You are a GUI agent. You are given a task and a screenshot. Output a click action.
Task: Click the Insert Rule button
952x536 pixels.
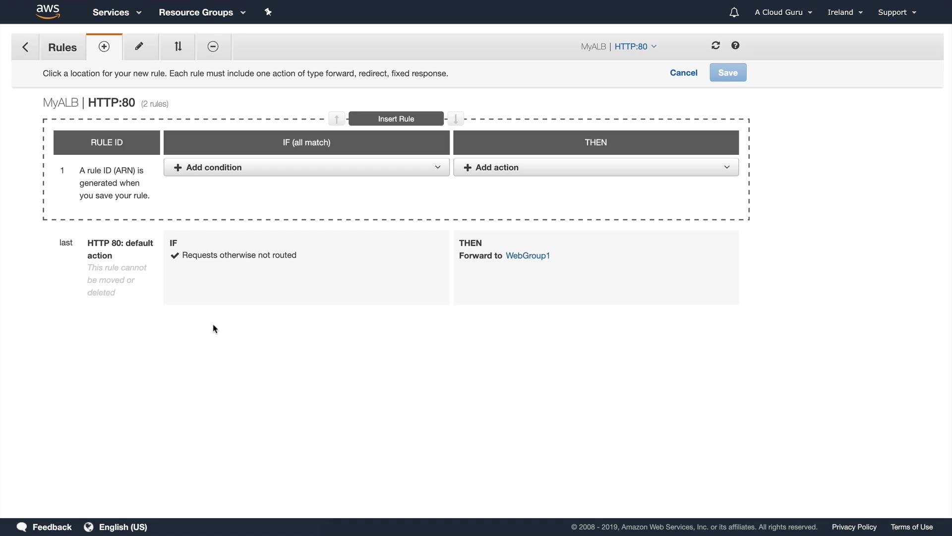point(396,119)
